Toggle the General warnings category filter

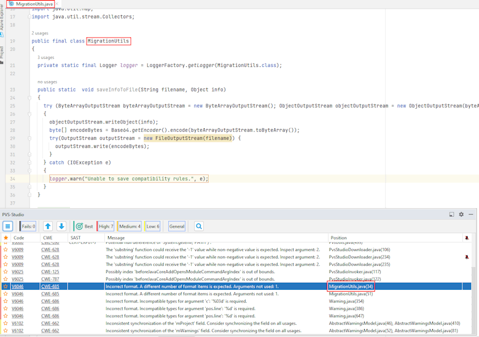click(x=177, y=227)
